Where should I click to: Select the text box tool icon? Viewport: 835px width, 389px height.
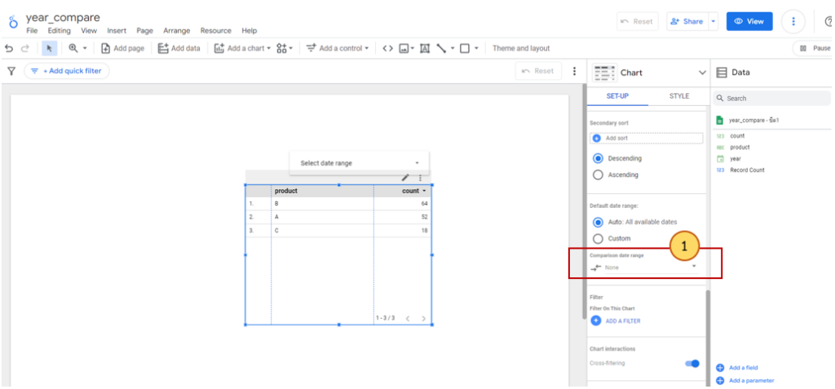pos(425,48)
